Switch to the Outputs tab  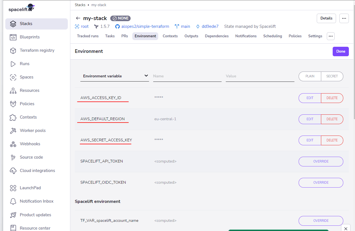[x=191, y=36]
